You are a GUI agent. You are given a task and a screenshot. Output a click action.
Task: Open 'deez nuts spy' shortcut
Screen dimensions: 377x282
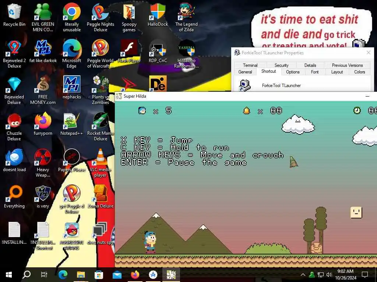coord(101,233)
